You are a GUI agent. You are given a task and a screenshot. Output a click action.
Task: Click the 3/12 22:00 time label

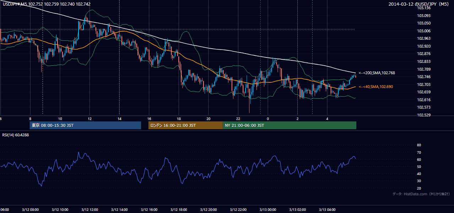(x=238, y=210)
